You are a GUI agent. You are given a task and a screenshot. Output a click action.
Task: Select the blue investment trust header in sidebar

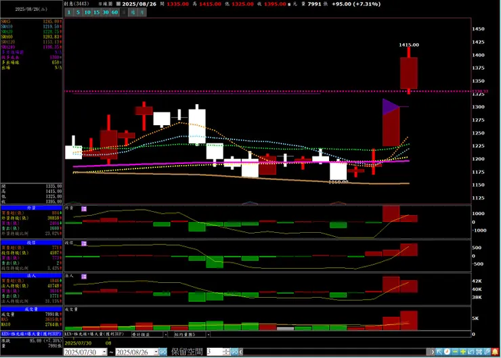tap(31, 243)
